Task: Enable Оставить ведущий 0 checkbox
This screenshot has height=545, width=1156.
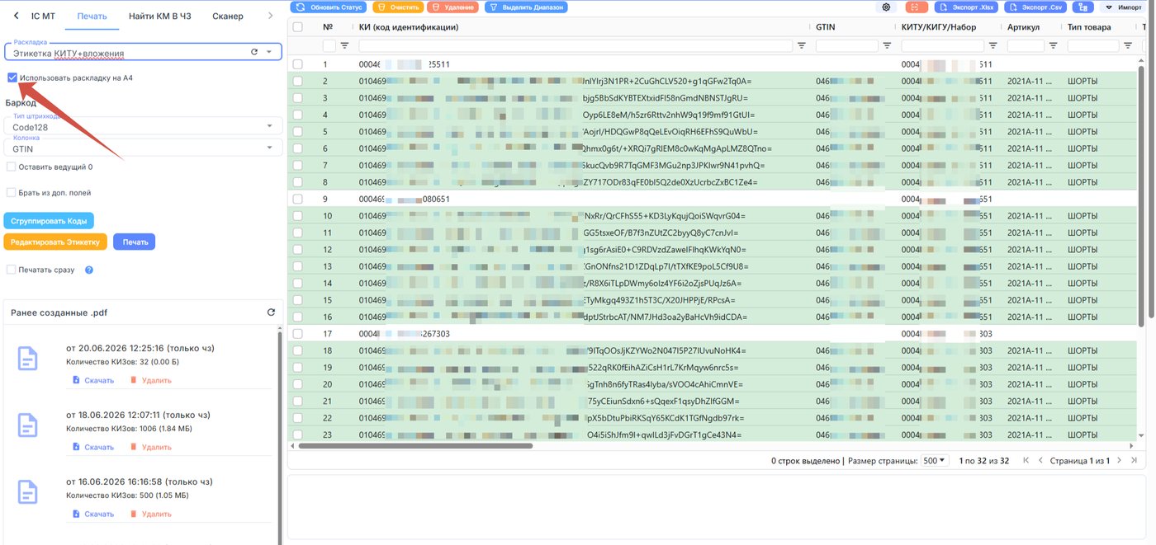Action: point(12,167)
